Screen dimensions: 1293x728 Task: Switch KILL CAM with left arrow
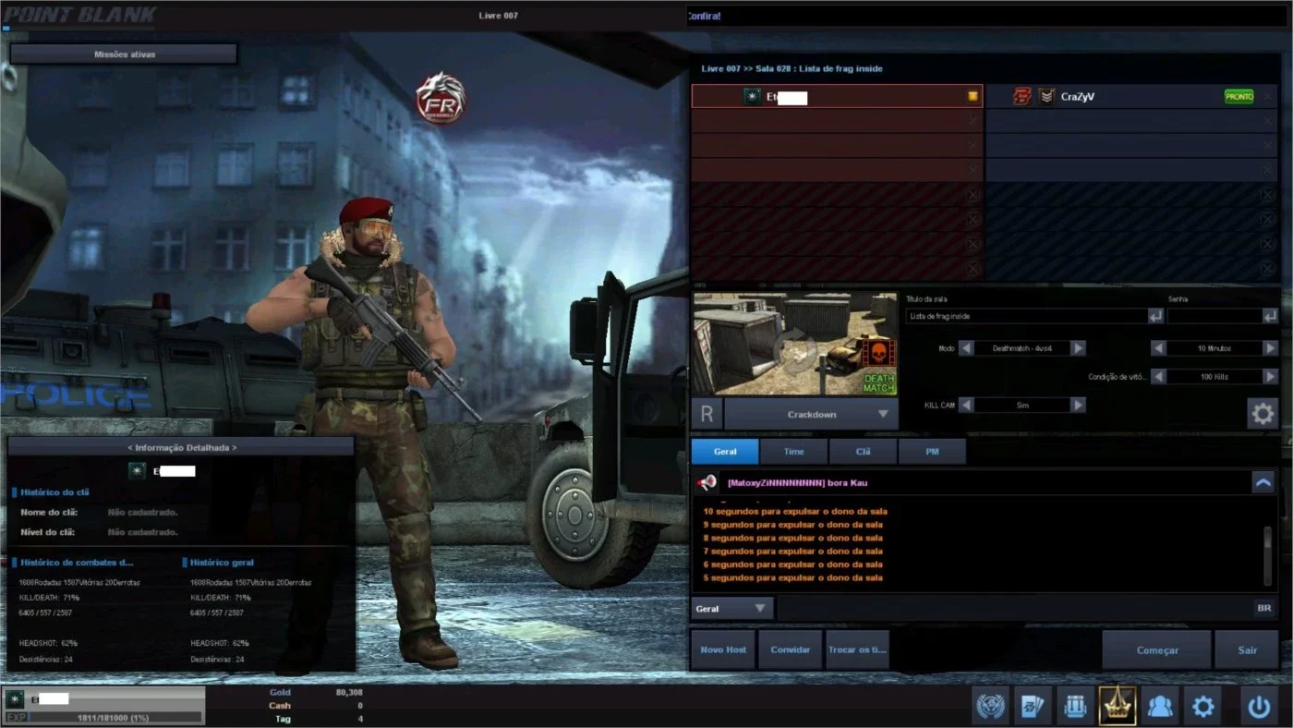tap(966, 405)
